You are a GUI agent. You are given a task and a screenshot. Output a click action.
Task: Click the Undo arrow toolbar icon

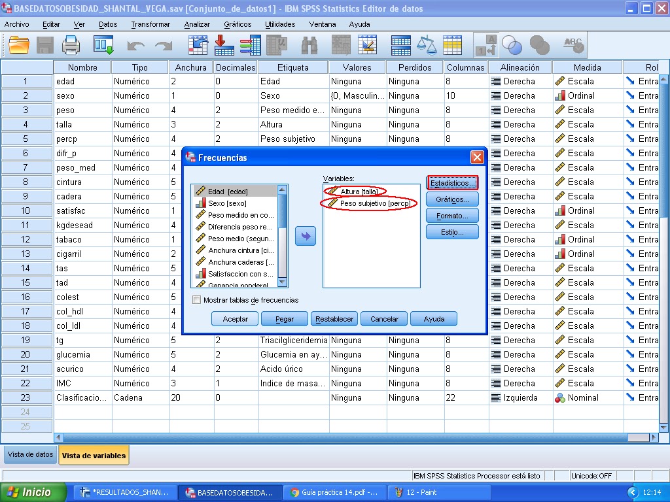click(136, 45)
